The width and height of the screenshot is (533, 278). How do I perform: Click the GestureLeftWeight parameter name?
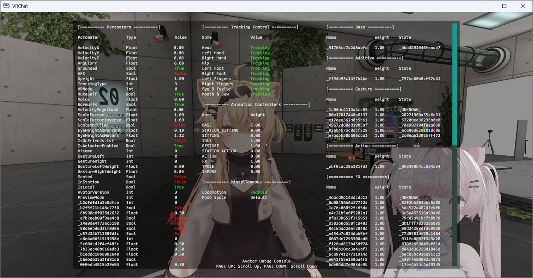pyautogui.click(x=98, y=167)
